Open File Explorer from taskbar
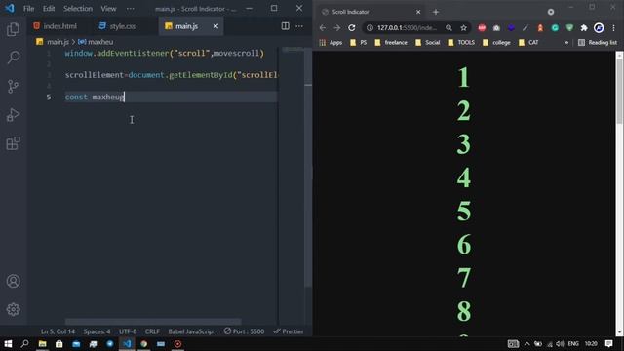This screenshot has width=624, height=351. pyautogui.click(x=42, y=344)
